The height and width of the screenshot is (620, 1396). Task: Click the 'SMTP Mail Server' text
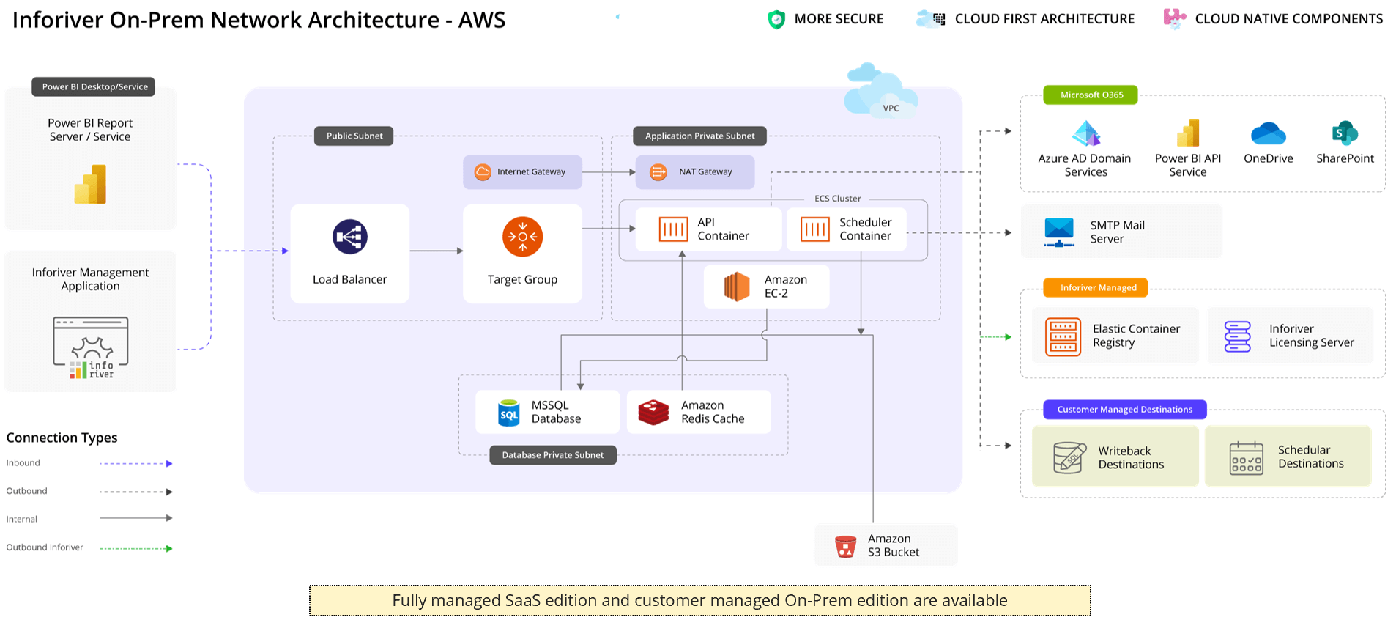pyautogui.click(x=1117, y=232)
